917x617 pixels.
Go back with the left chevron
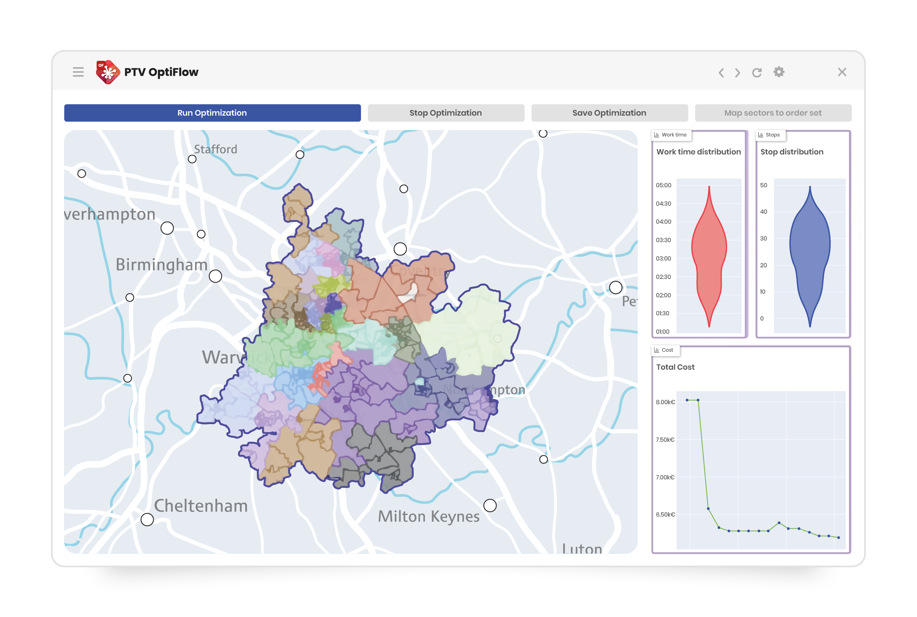click(721, 72)
